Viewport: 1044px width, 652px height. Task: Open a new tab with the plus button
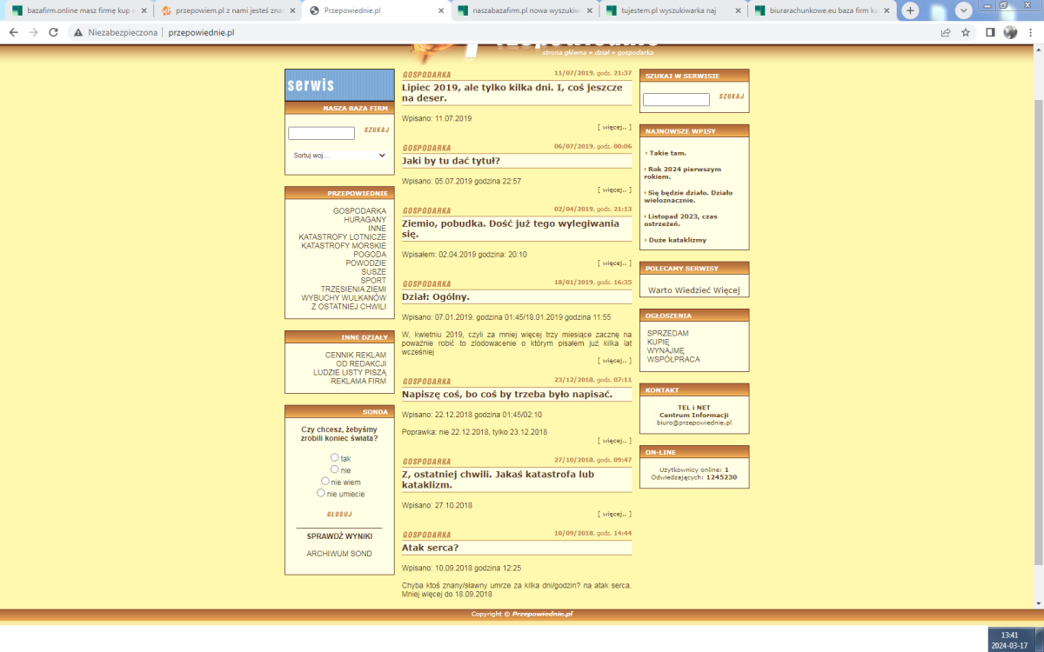[910, 10]
